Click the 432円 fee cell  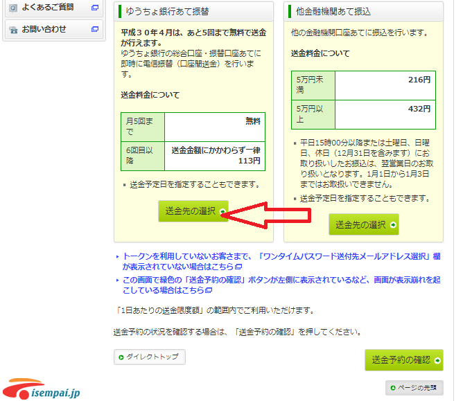pos(385,114)
